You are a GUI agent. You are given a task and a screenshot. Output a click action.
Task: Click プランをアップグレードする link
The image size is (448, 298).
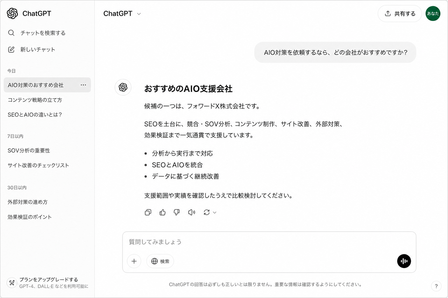pyautogui.click(x=49, y=279)
